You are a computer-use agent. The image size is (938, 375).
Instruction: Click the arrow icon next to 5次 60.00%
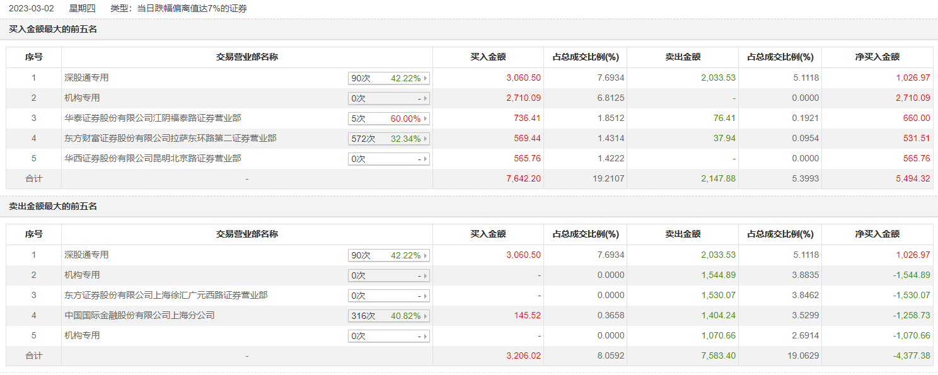[x=426, y=118]
